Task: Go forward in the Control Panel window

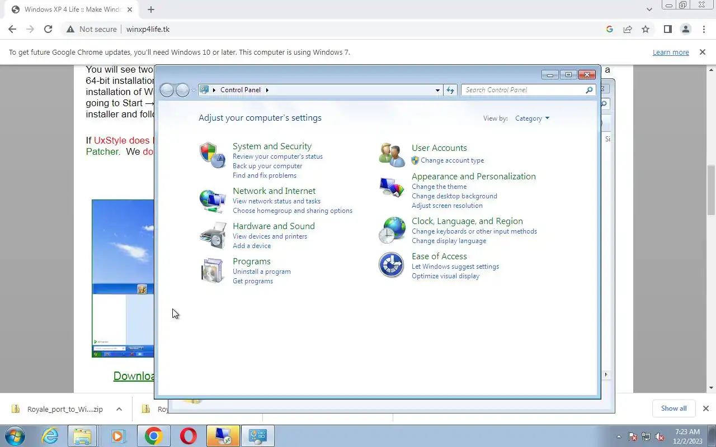Action: tap(182, 90)
